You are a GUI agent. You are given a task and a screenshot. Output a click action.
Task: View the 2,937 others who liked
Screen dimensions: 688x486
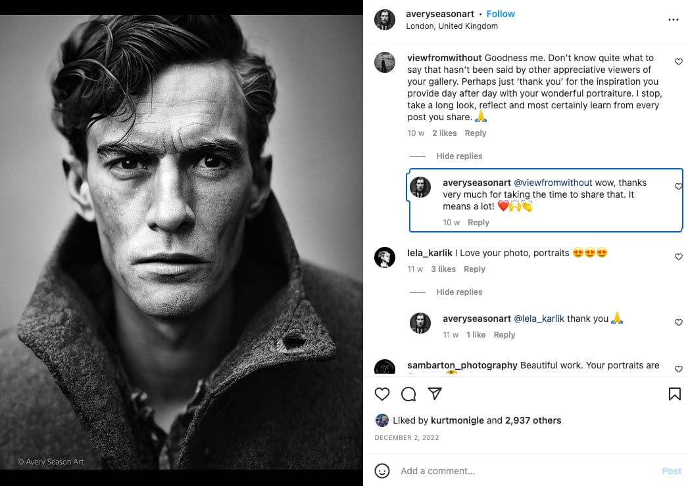coord(533,420)
